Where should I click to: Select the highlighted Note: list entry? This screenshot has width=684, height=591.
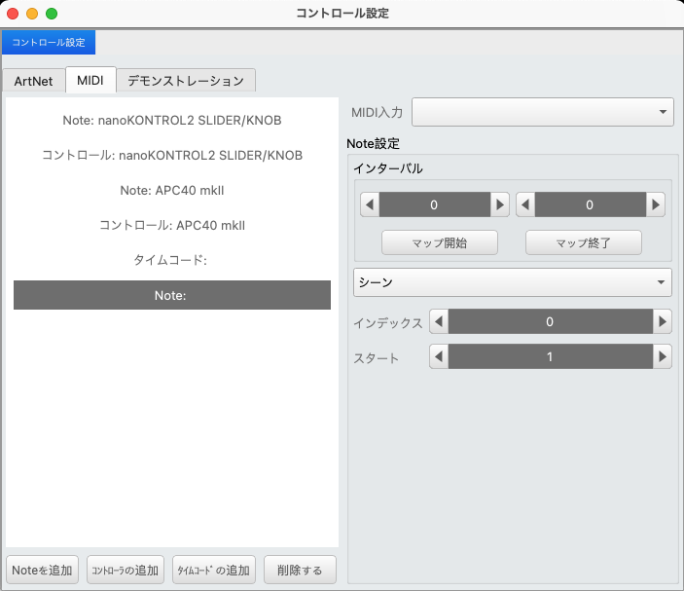coord(172,295)
